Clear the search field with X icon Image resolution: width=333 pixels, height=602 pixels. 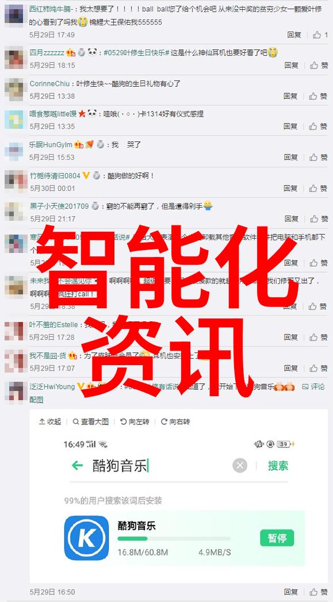coord(240,466)
